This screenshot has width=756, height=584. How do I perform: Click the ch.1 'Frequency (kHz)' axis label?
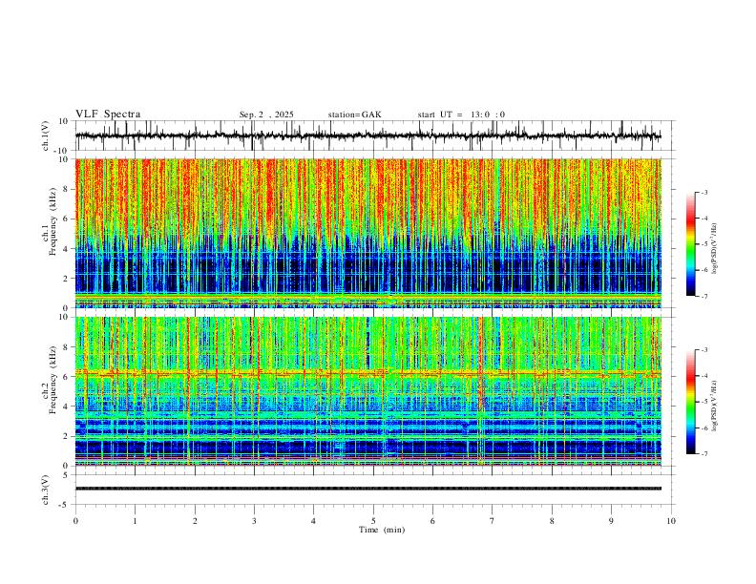[x=52, y=222]
